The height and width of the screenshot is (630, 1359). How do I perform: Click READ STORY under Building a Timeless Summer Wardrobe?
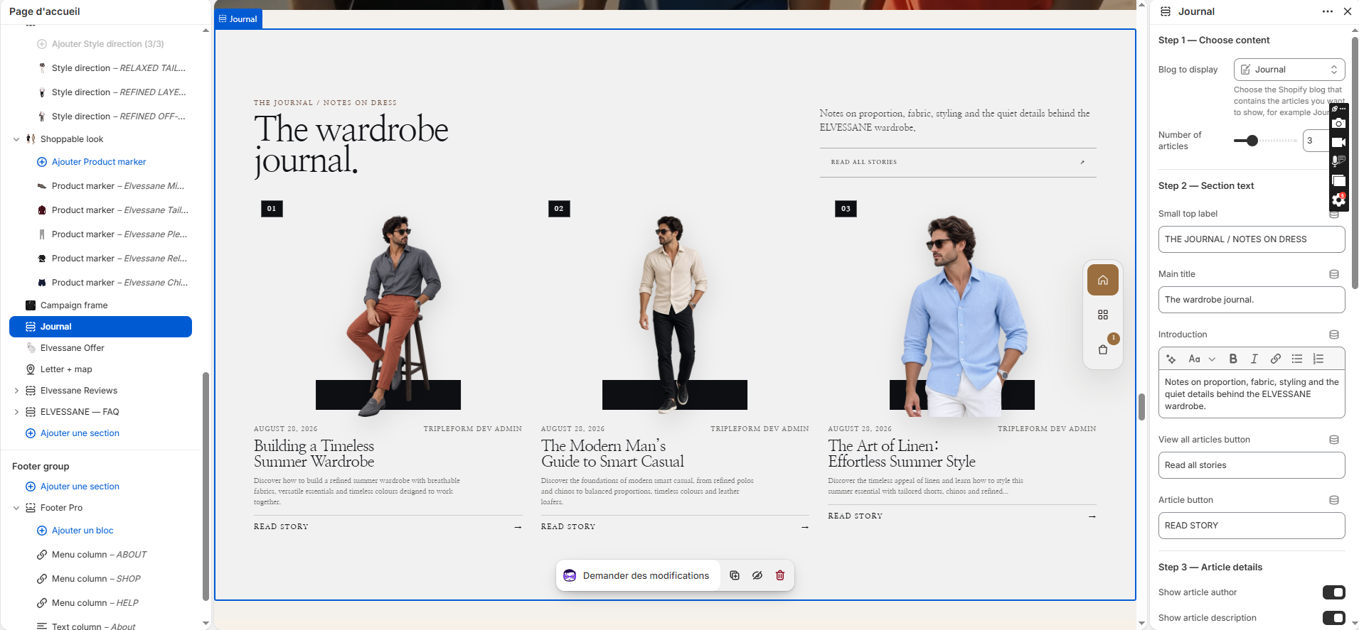coord(388,526)
